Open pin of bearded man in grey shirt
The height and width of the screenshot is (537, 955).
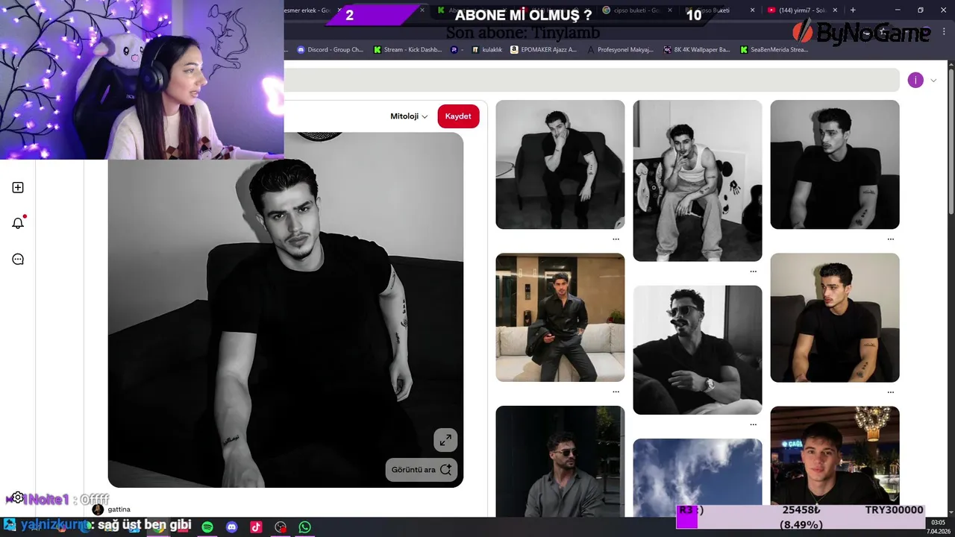560,461
